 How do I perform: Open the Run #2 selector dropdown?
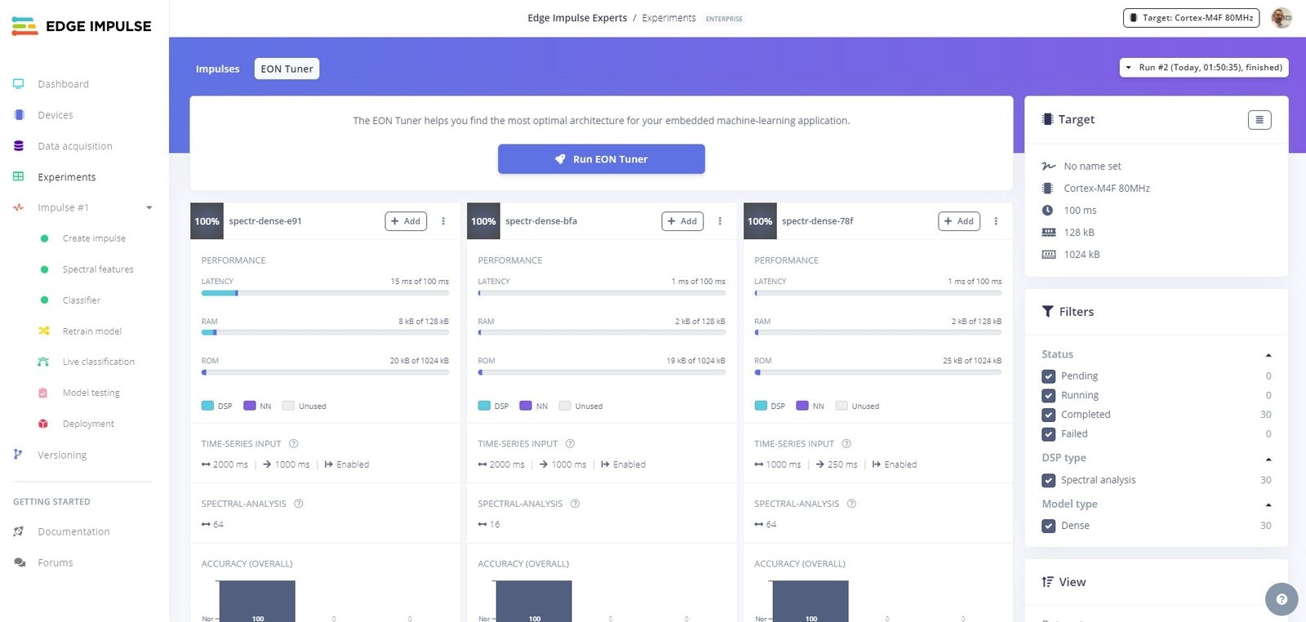click(x=1204, y=68)
